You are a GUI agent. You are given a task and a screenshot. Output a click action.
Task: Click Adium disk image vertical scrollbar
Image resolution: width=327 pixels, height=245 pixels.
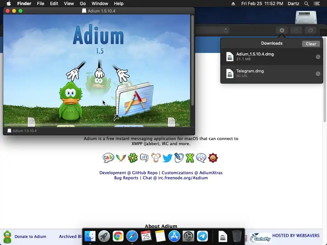(x=192, y=60)
